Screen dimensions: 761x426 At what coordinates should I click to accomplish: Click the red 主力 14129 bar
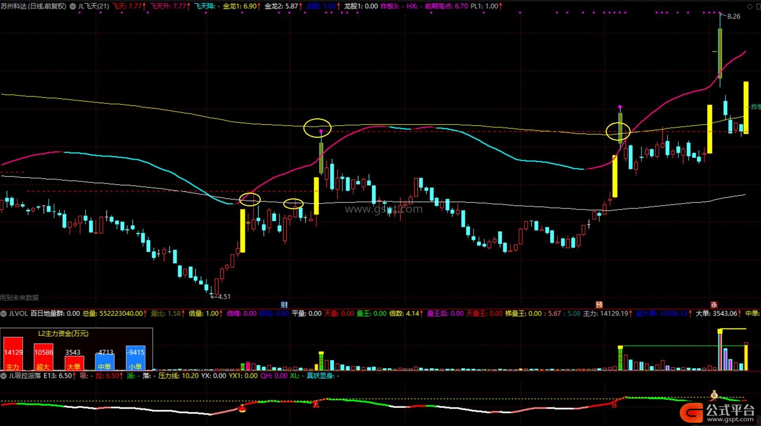tap(13, 354)
